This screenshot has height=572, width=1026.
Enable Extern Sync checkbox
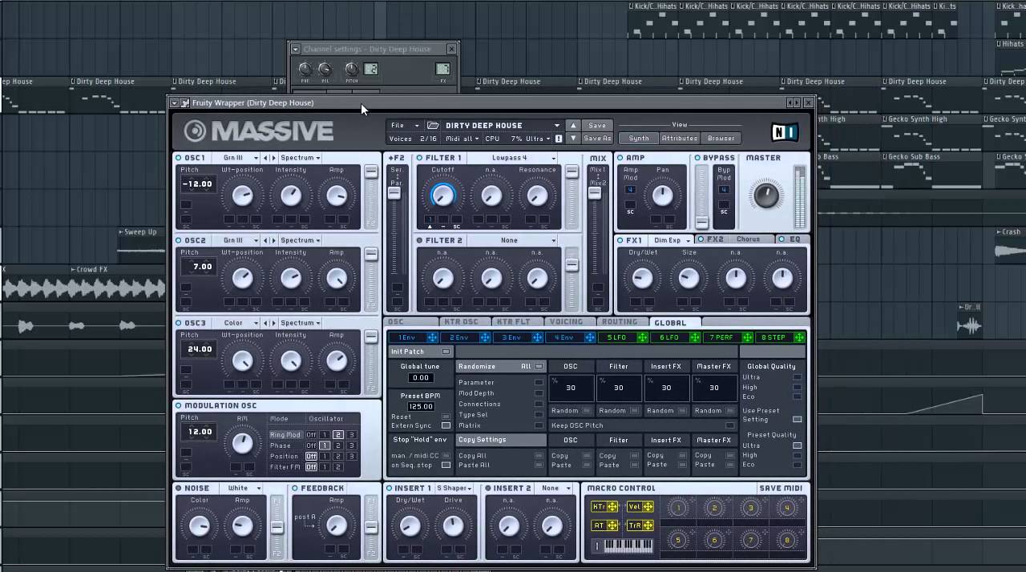(446, 425)
